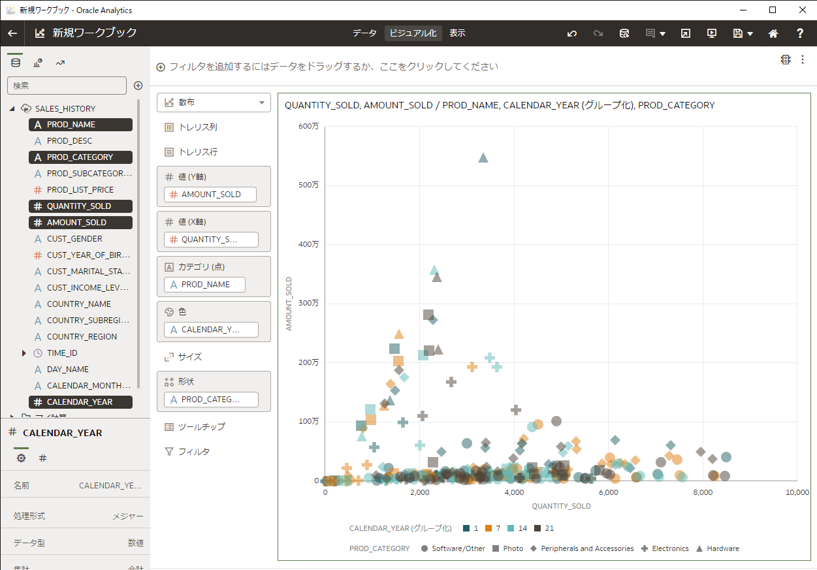The width and height of the screenshot is (817, 570).
Task: Refresh data using the database refresh icon
Action: (624, 33)
